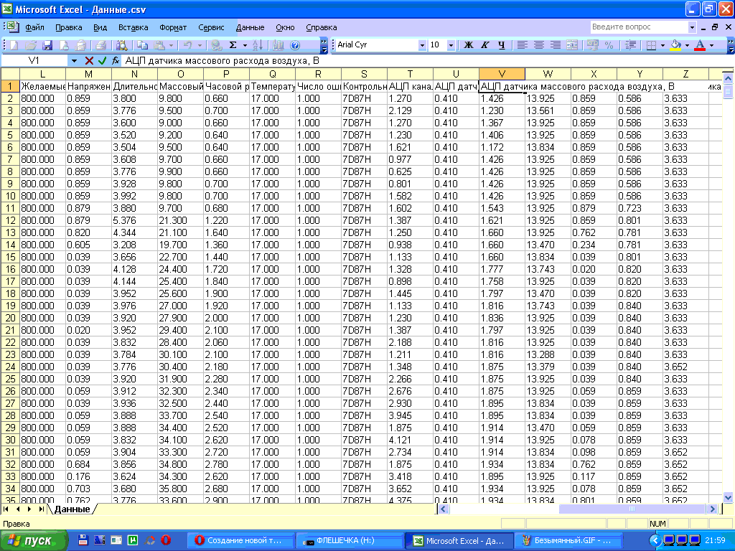Click the Decrease Indent icon
Image resolution: width=735 pixels, height=551 pixels.
(x=630, y=45)
